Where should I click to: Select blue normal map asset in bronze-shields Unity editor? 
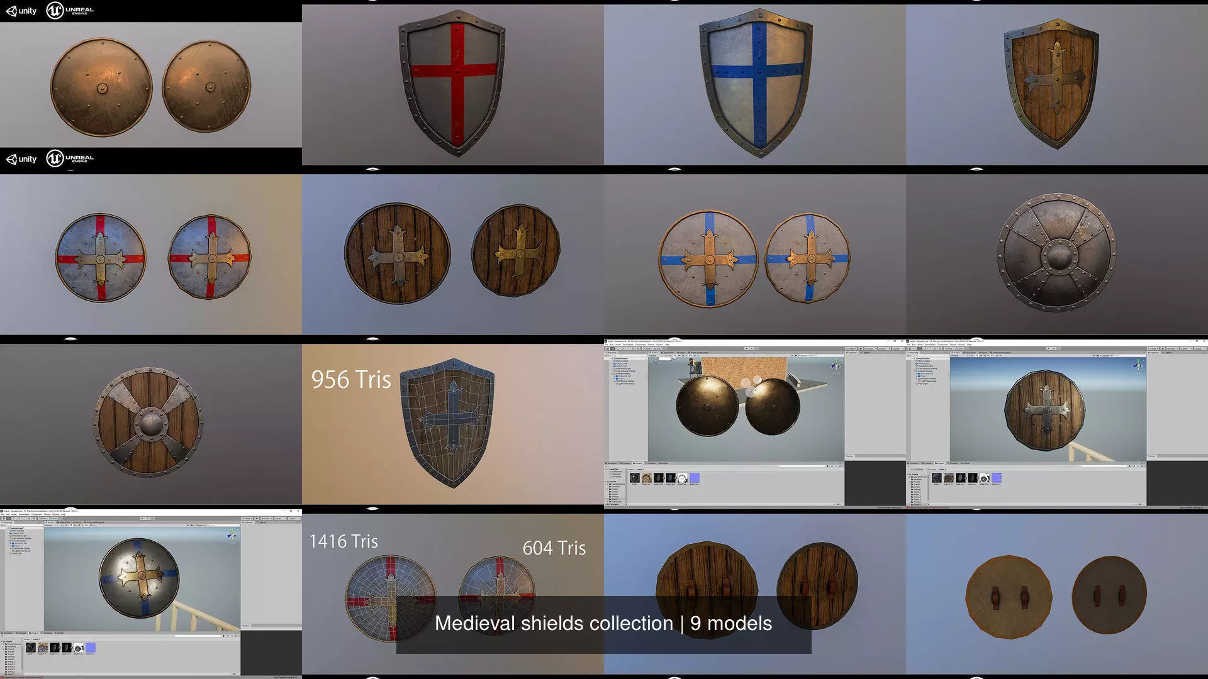pyautogui.click(x=695, y=478)
